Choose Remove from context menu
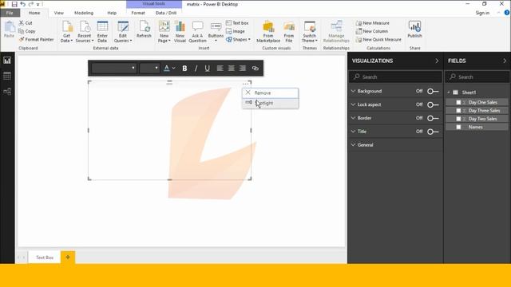The image size is (511, 287). [270, 93]
